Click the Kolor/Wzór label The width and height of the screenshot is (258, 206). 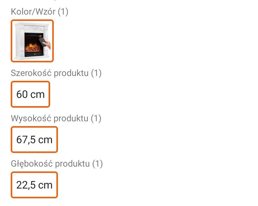point(33,12)
